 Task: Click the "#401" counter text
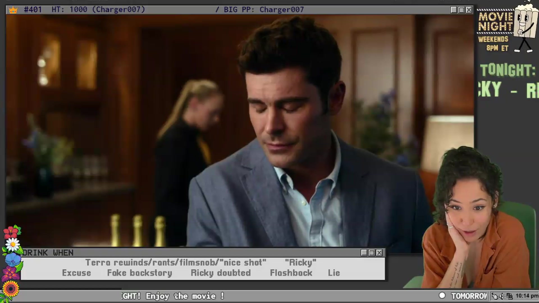coord(33,10)
